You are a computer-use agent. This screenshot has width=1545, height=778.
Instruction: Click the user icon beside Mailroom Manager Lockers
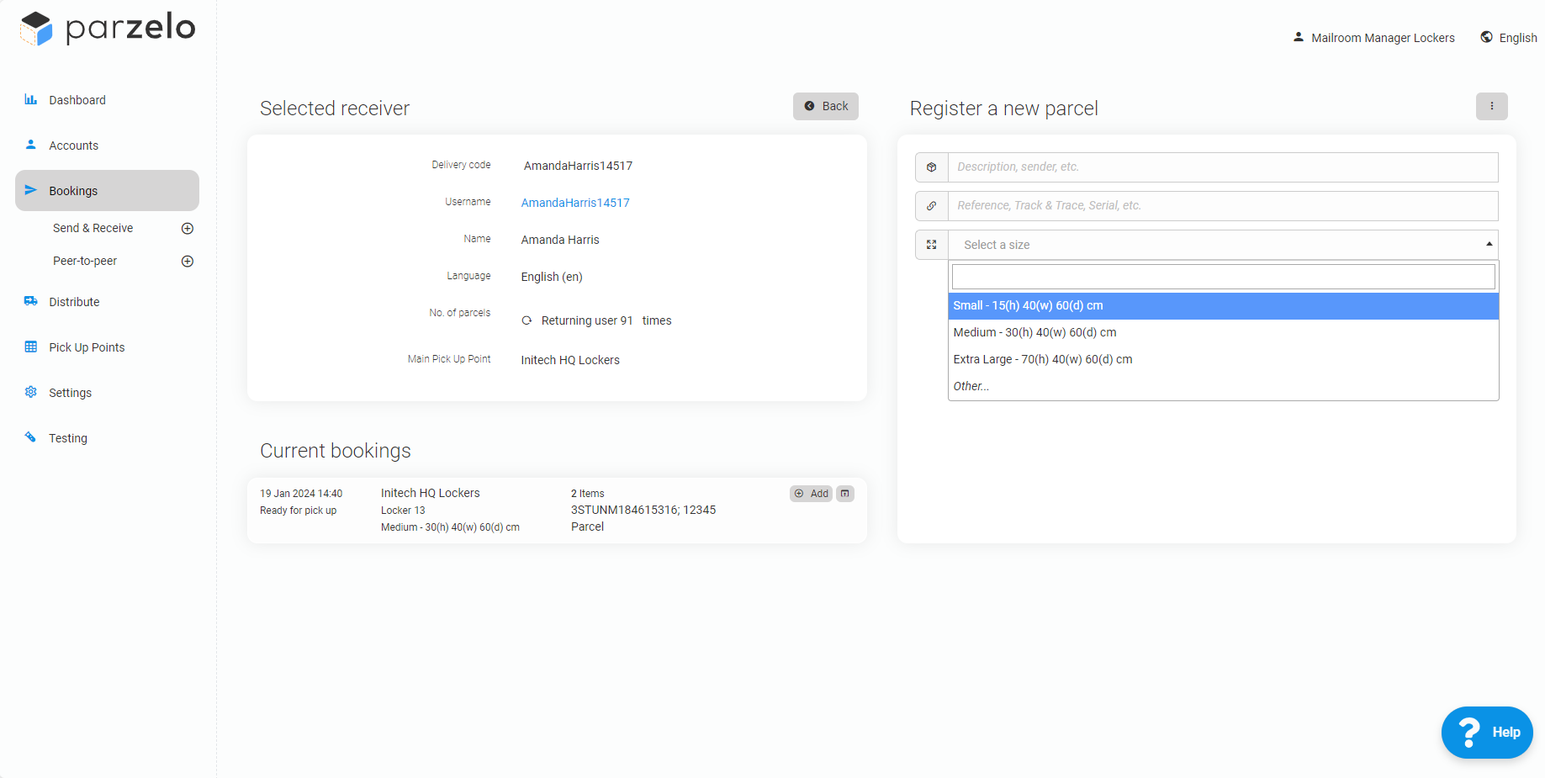[1299, 37]
